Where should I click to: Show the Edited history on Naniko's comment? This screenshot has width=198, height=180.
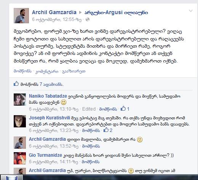tap(89, 109)
